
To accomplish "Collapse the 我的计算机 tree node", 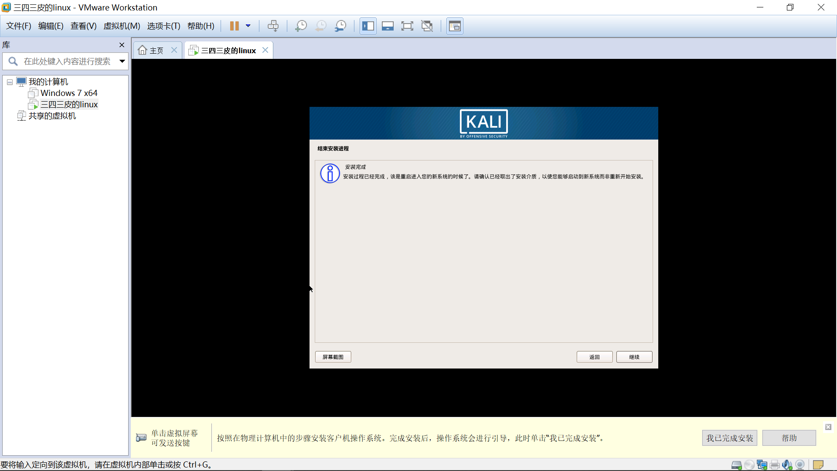I will [x=10, y=82].
